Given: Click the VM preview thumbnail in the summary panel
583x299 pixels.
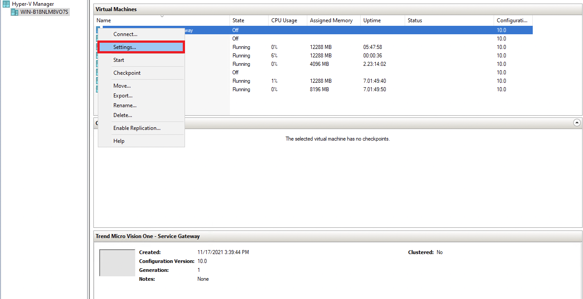Looking at the screenshot, I should click(117, 263).
